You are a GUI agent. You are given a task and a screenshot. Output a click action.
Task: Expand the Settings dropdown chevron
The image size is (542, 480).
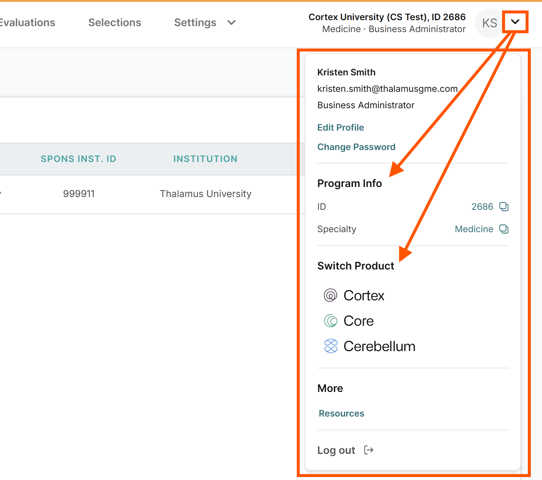[231, 22]
